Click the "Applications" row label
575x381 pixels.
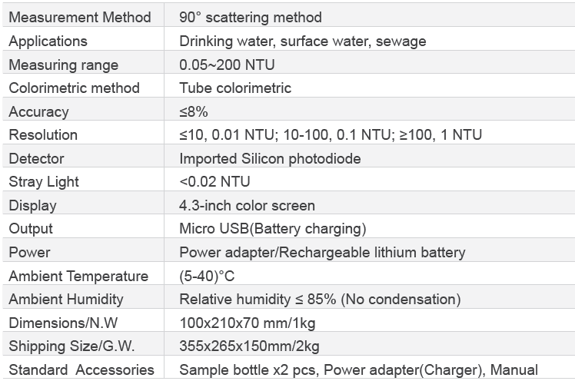coord(48,41)
